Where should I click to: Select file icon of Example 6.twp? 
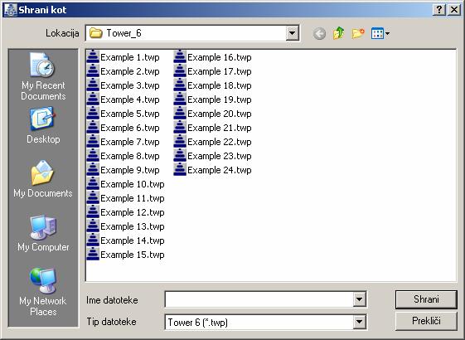click(x=93, y=127)
